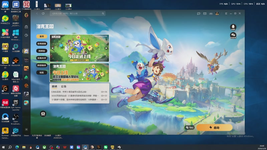Click the round toolbox icon below news
The image size is (267, 150).
click(x=43, y=114)
